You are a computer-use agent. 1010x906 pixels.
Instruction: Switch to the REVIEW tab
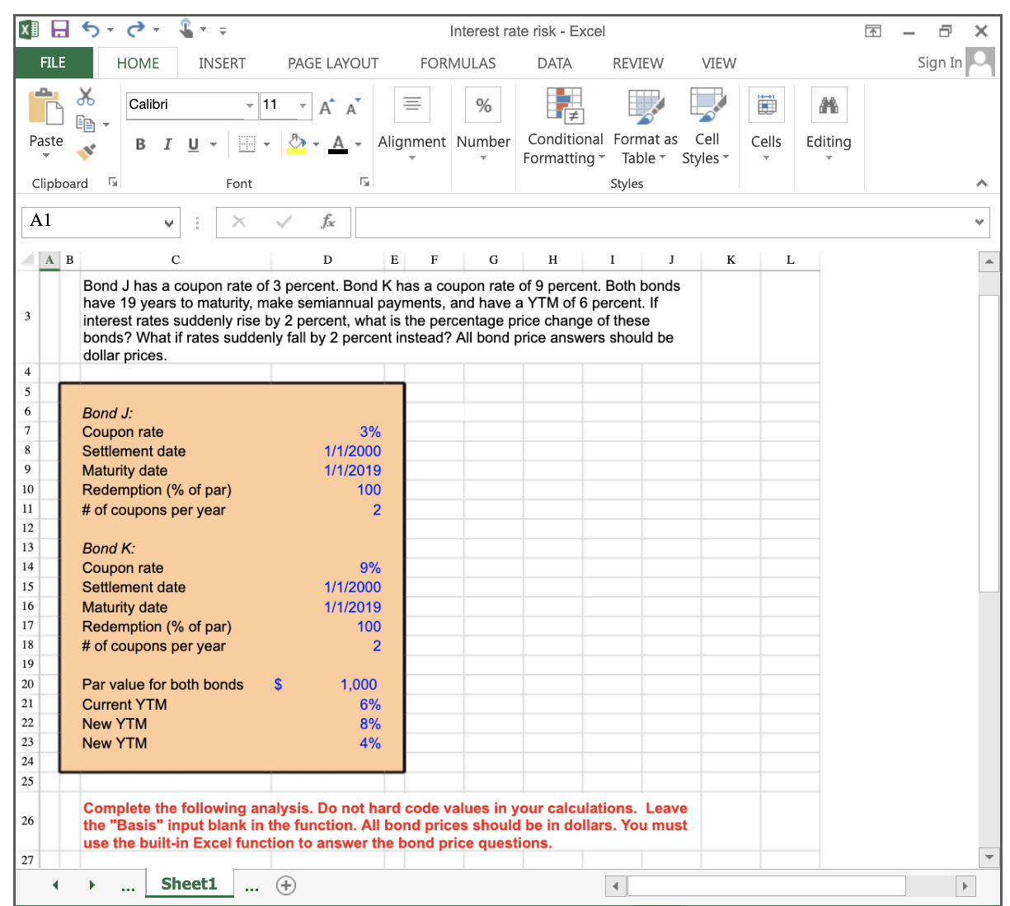click(x=637, y=63)
